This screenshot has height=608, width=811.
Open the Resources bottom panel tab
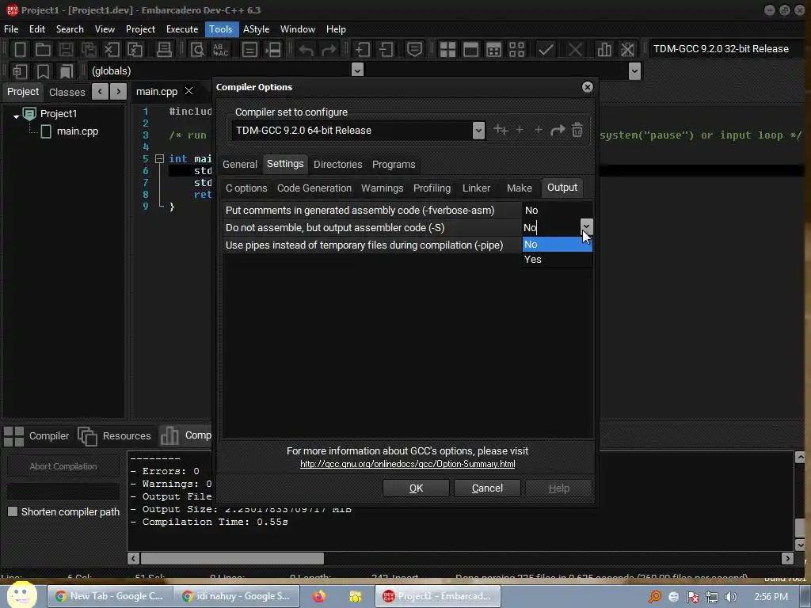[x=115, y=436]
